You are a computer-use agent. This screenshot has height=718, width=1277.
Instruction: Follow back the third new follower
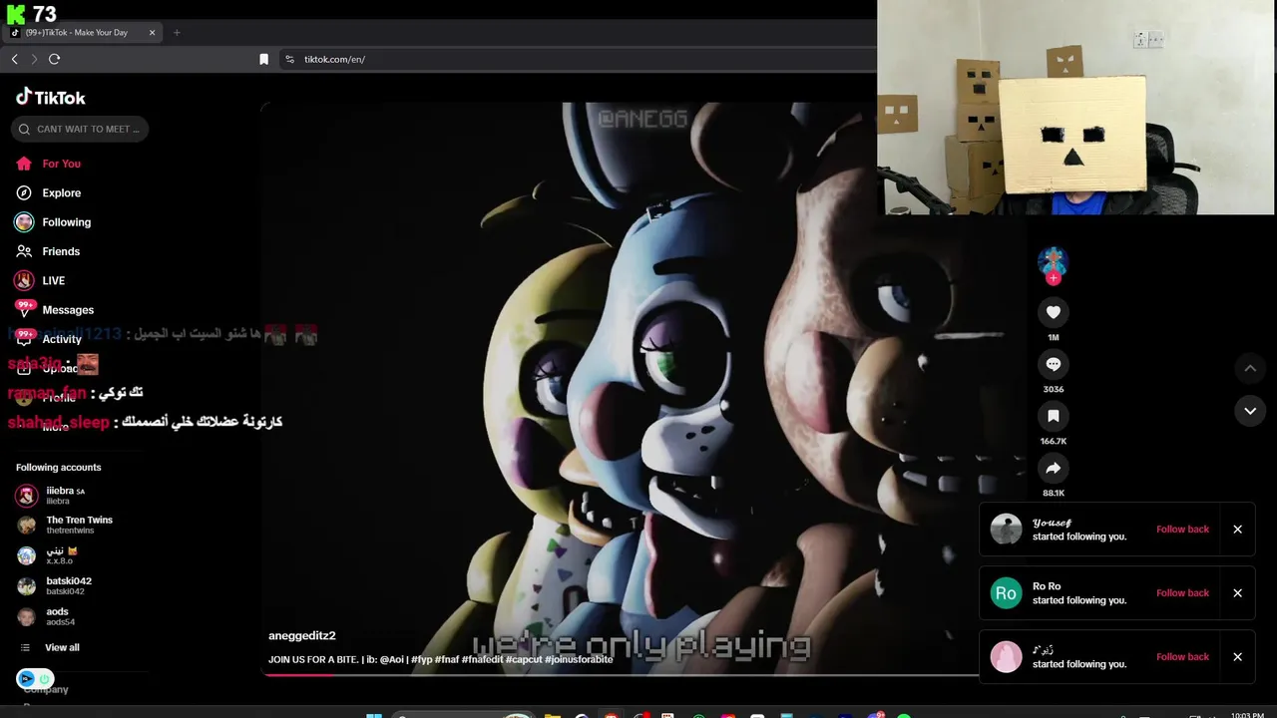1182,657
